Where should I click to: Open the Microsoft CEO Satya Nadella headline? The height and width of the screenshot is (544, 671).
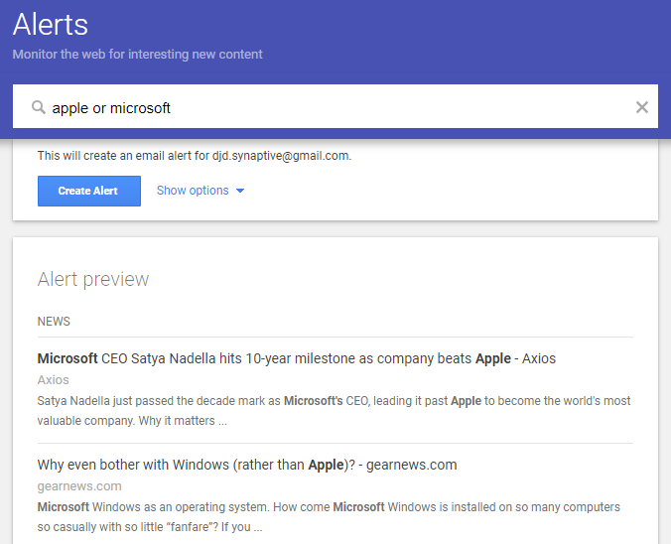click(296, 358)
